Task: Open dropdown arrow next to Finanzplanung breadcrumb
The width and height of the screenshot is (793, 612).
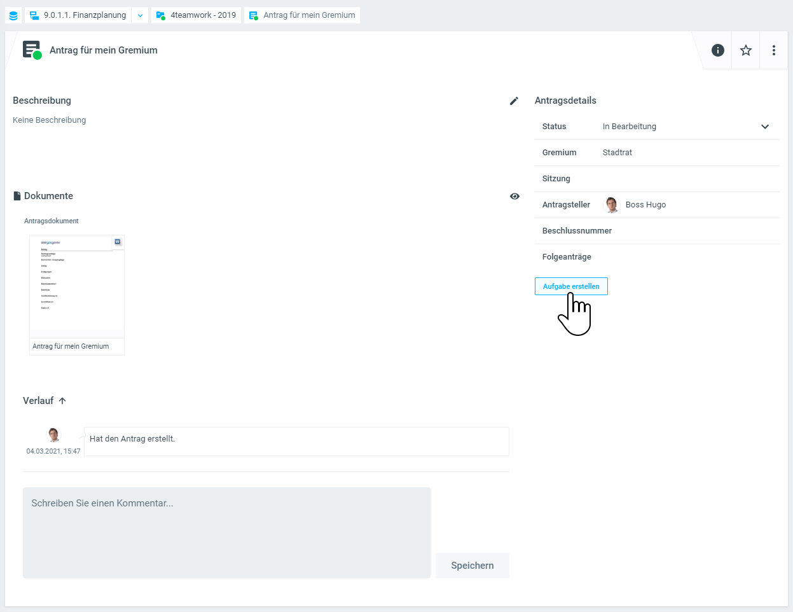Action: 140,15
